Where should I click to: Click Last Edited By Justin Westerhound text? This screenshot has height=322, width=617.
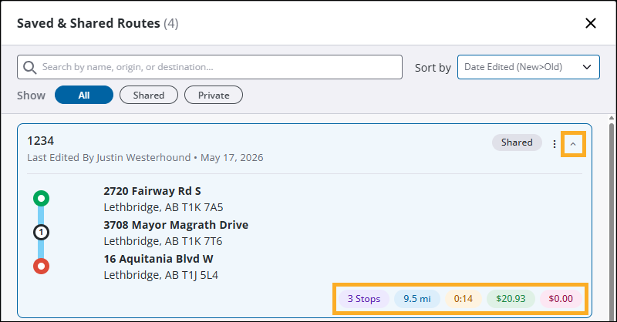click(109, 158)
